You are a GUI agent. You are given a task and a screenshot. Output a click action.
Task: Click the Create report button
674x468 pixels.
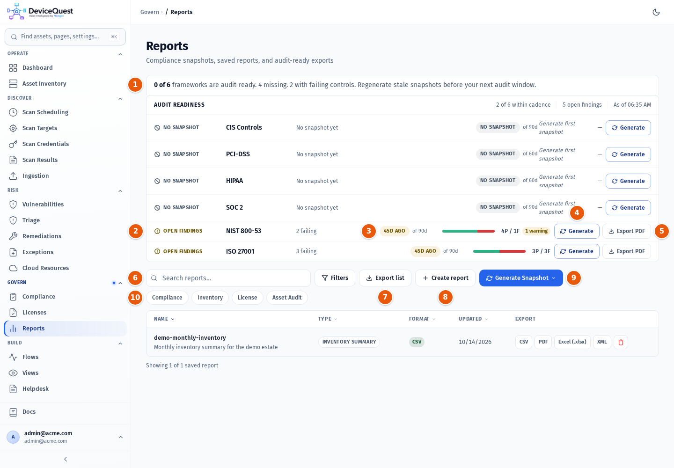coord(445,278)
